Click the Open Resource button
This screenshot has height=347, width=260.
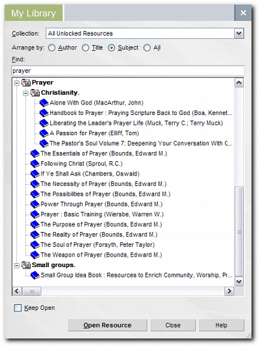tap(108, 325)
